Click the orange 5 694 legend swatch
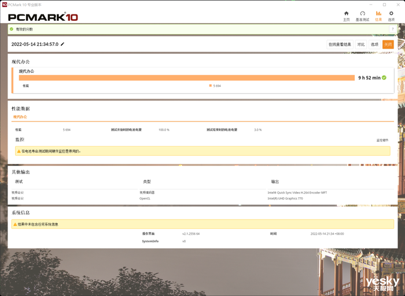Screen dimensions: 405x296 point(210,86)
